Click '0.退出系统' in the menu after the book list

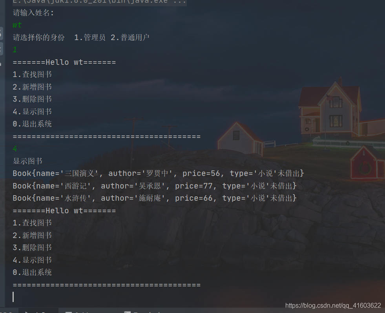tap(32, 273)
